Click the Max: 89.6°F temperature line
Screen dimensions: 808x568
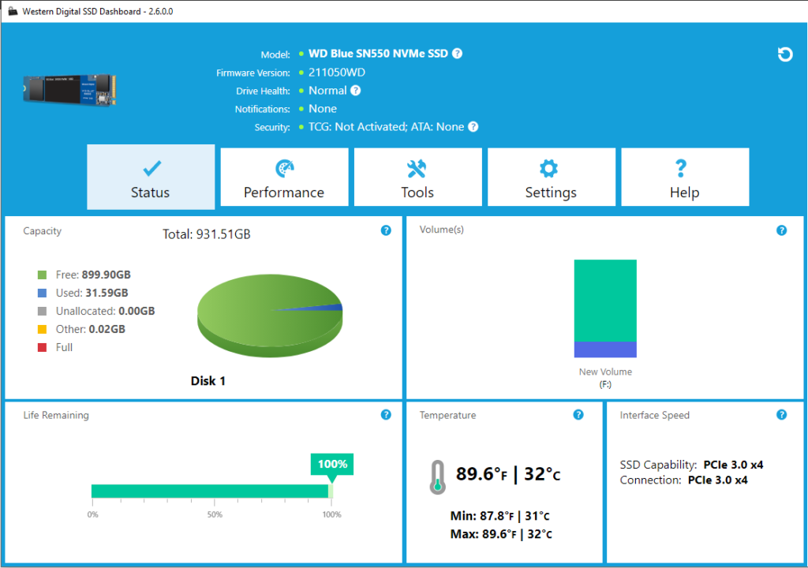[501, 534]
